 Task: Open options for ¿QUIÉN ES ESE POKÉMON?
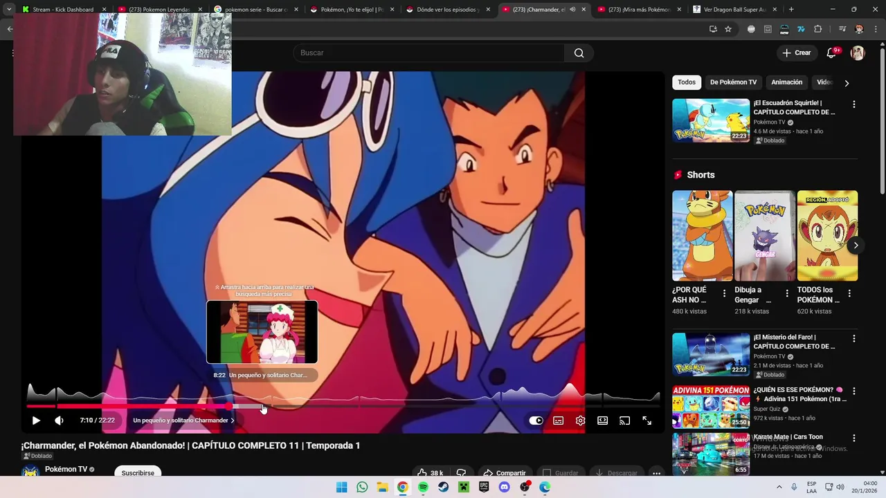click(x=853, y=391)
